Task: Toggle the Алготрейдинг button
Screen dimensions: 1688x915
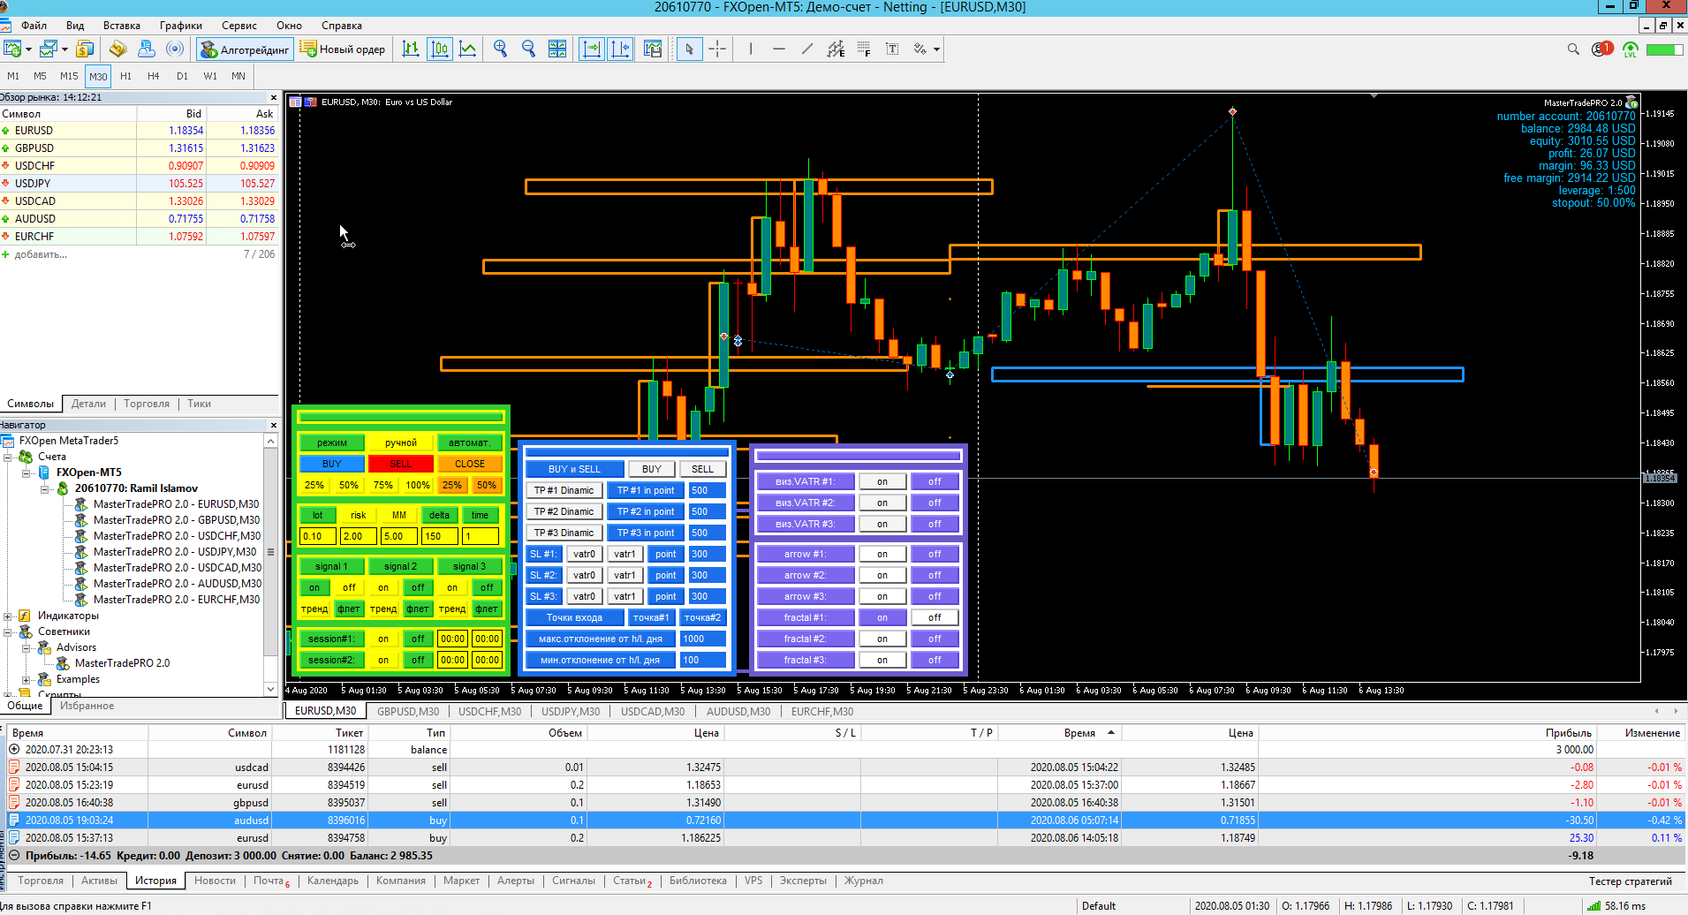Action: (x=244, y=49)
